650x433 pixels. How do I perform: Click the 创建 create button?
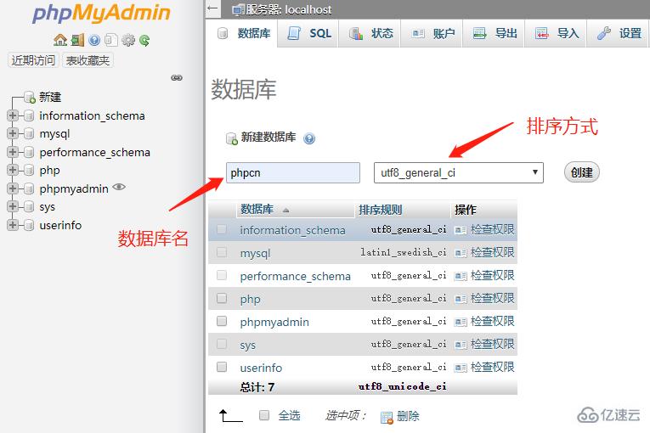click(581, 172)
